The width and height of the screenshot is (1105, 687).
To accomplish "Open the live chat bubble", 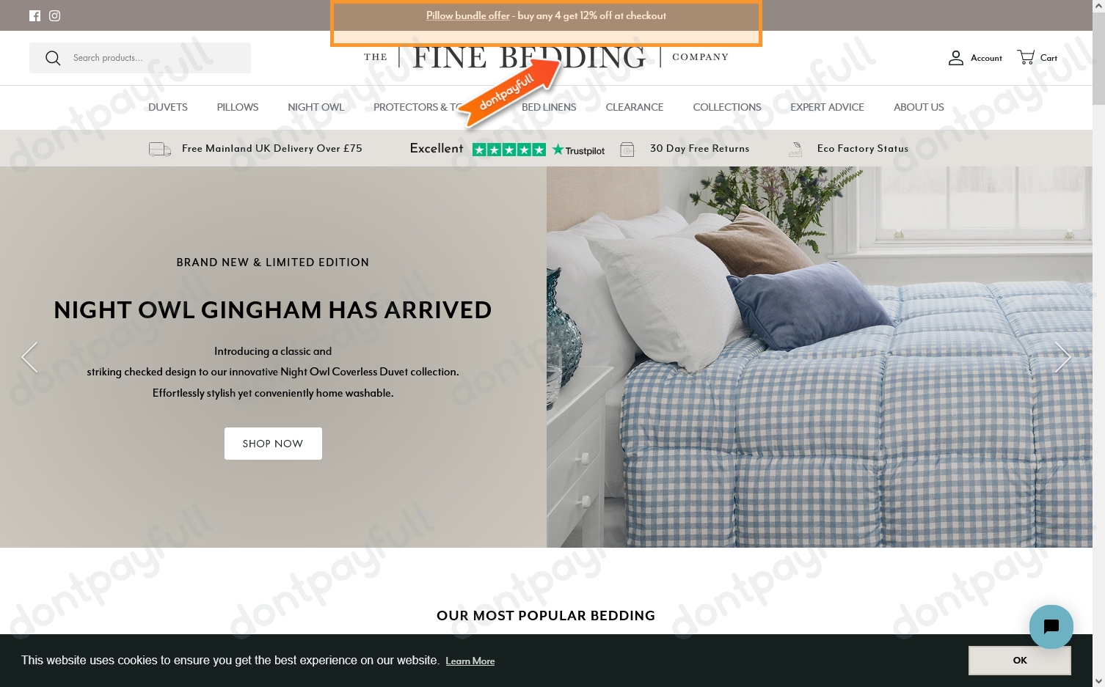I will (1051, 627).
